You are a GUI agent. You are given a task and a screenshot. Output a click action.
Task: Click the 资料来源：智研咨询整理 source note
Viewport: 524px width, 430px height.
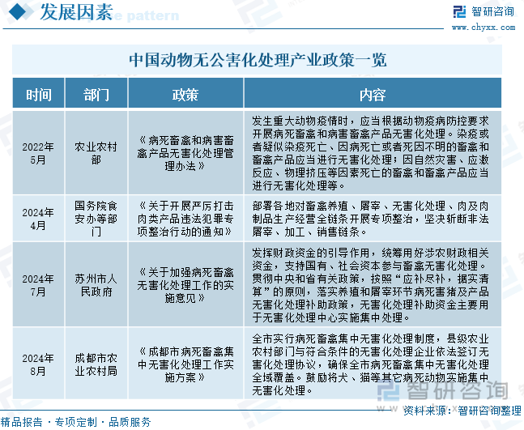click(x=462, y=411)
